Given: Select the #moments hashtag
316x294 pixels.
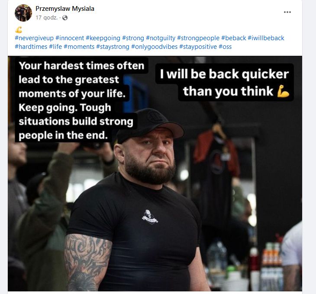Looking at the screenshot, I should click(79, 47).
